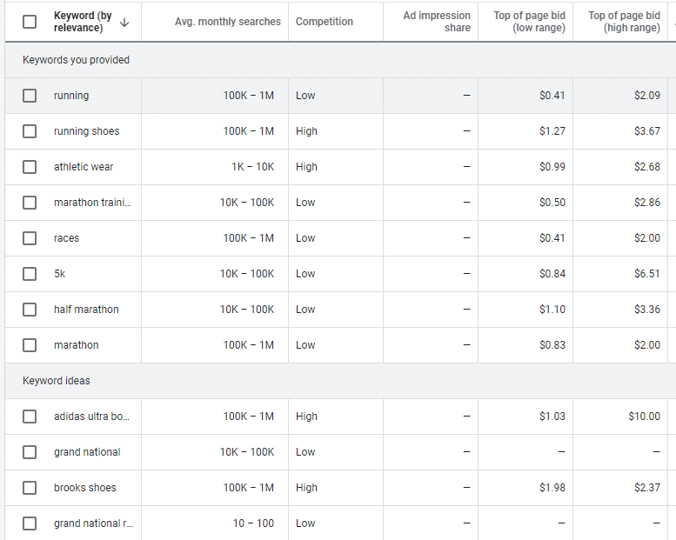Click Top of page bid (high range) header
The image size is (676, 540).
624,22
